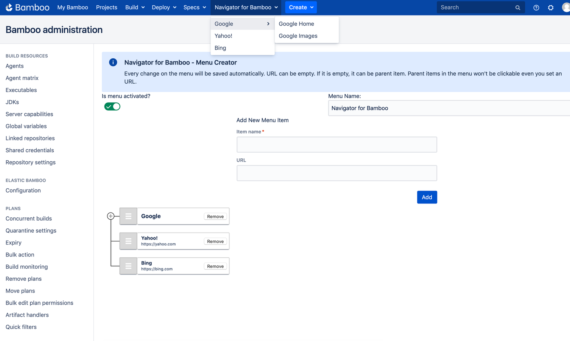Remove the Yahoo! menu item
The width and height of the screenshot is (570, 341).
[215, 241]
